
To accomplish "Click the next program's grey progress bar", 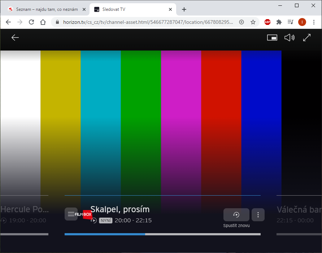I will coord(299,234).
